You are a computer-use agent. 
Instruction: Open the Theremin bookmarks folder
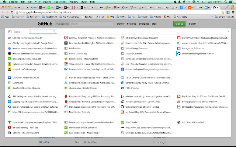click(18, 17)
